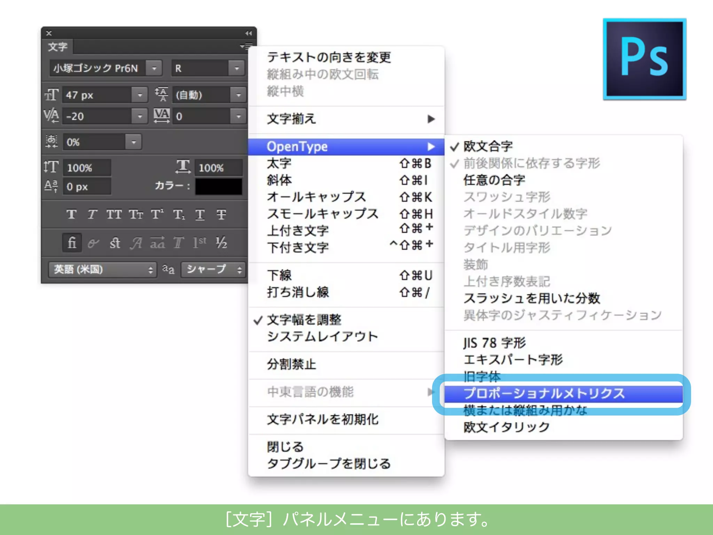Viewport: 713px width, 535px height.
Task: Switch to the 文字 panel tab
Action: (x=57, y=46)
